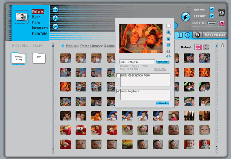231x159 pixels.
Task: Click the Import left arrow button
Action: coord(212,9)
